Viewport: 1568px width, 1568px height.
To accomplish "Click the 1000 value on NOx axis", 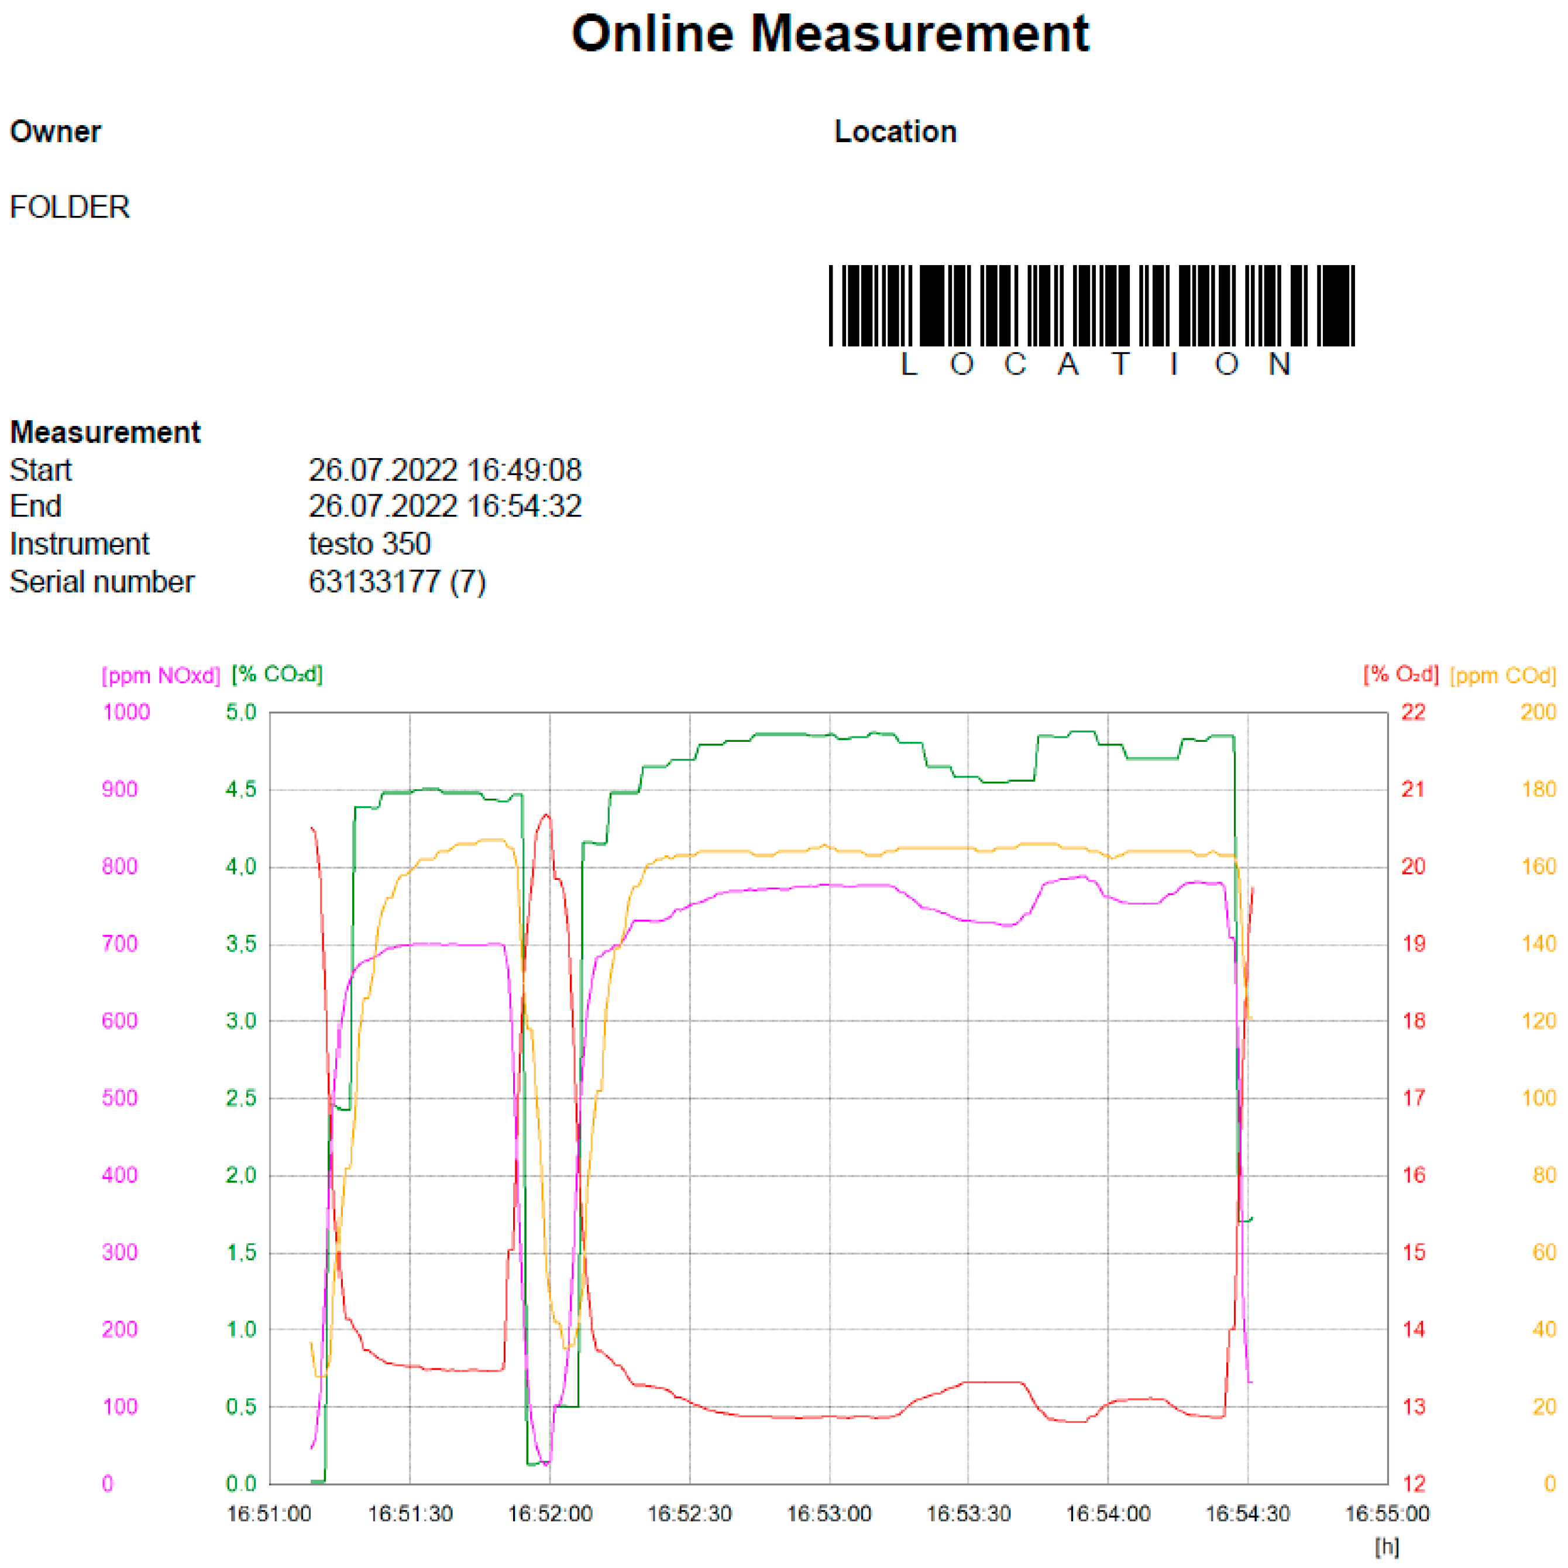I will [x=126, y=713].
